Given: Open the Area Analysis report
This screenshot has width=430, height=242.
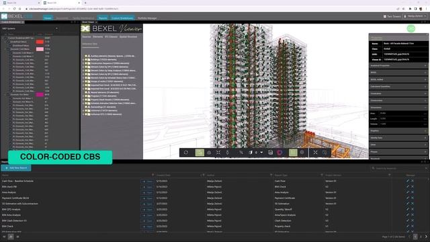Looking at the screenshot, I should point(147,192).
